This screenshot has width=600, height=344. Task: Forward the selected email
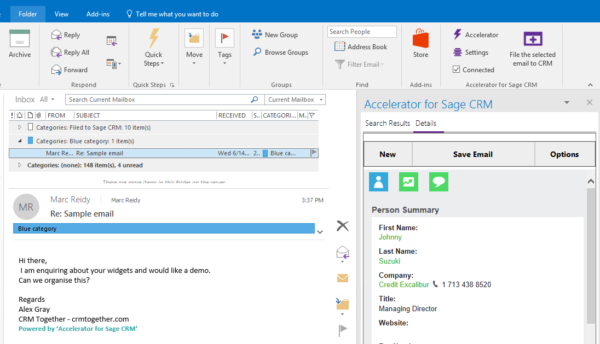(70, 70)
